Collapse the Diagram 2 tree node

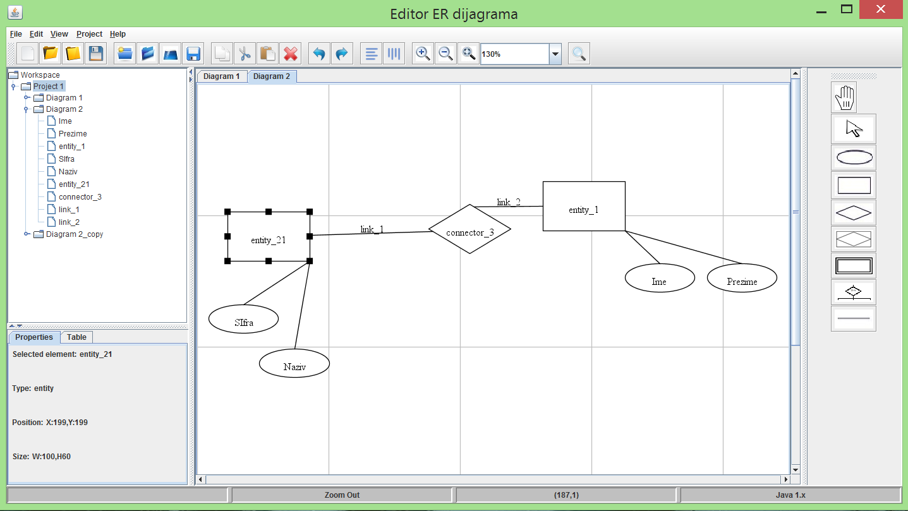[x=27, y=109]
